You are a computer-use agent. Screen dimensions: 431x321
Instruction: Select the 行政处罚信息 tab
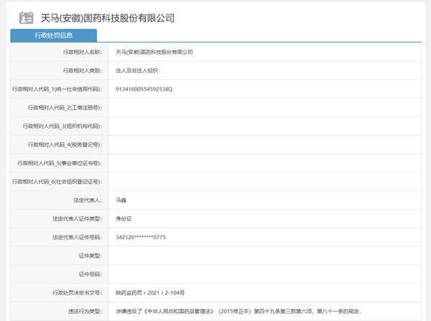point(54,35)
